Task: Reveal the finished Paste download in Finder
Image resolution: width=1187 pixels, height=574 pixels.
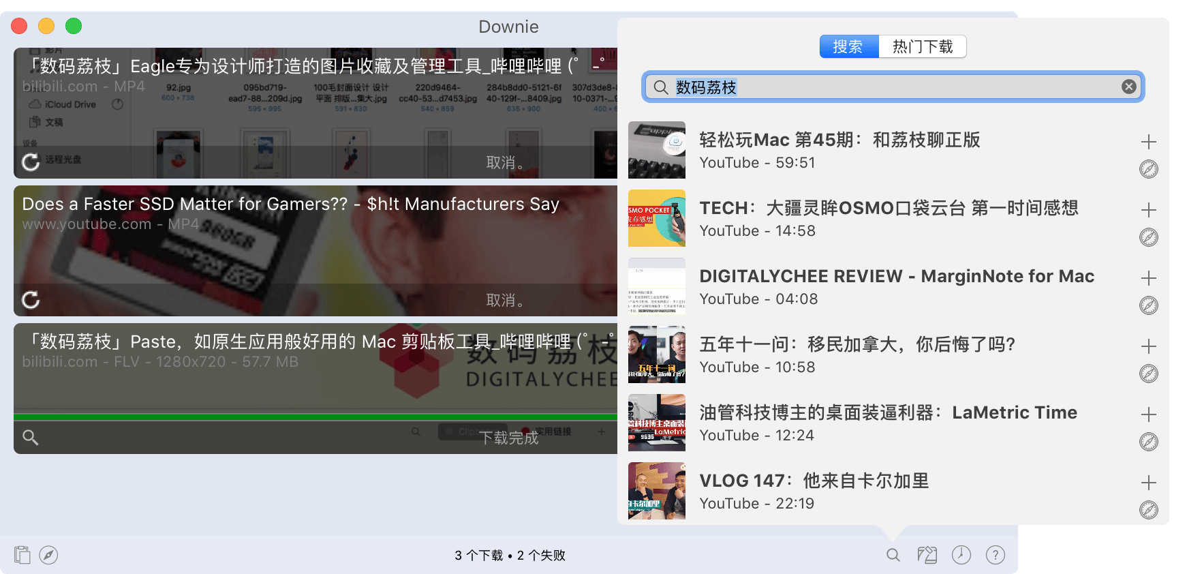Action: coord(30,437)
